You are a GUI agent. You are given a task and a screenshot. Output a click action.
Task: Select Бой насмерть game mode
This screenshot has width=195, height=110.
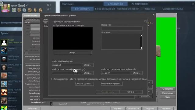pyautogui.click(x=82, y=9)
